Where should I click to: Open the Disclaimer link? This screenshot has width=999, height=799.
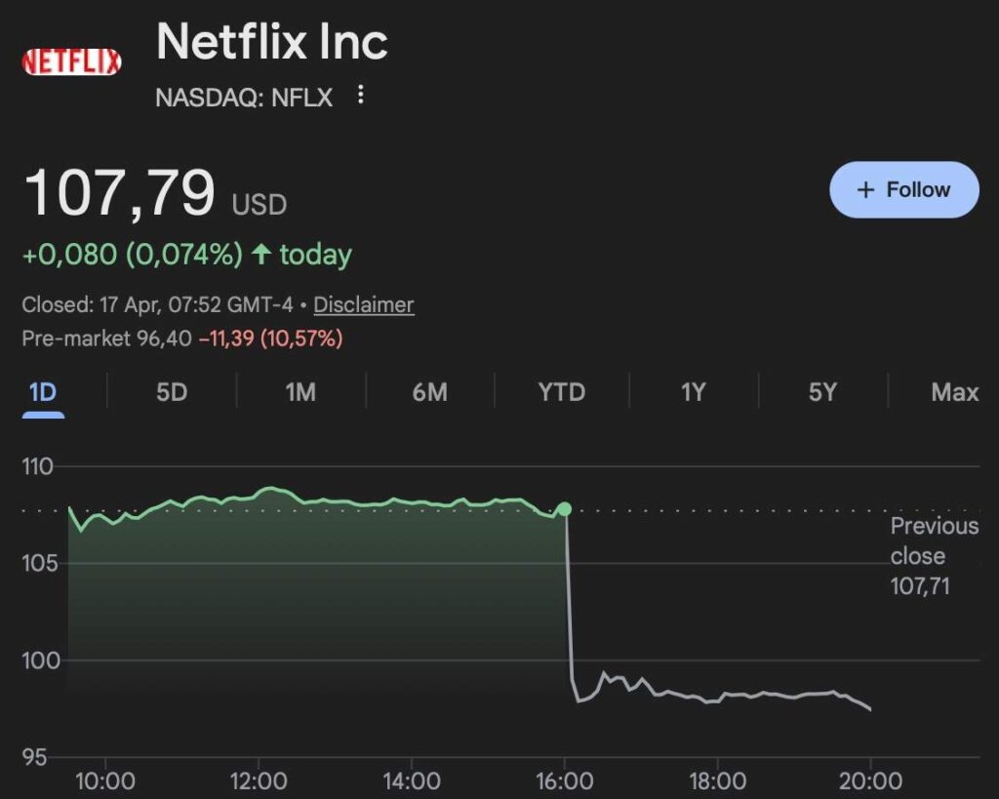[364, 304]
